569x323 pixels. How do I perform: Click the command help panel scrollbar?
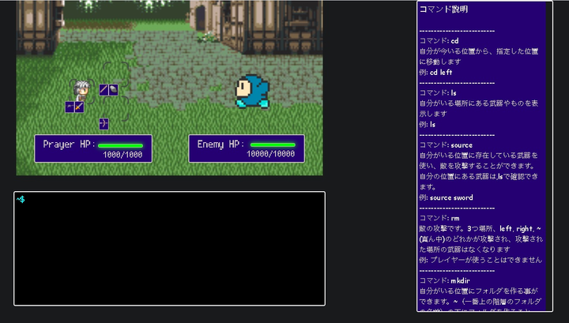tap(548, 156)
